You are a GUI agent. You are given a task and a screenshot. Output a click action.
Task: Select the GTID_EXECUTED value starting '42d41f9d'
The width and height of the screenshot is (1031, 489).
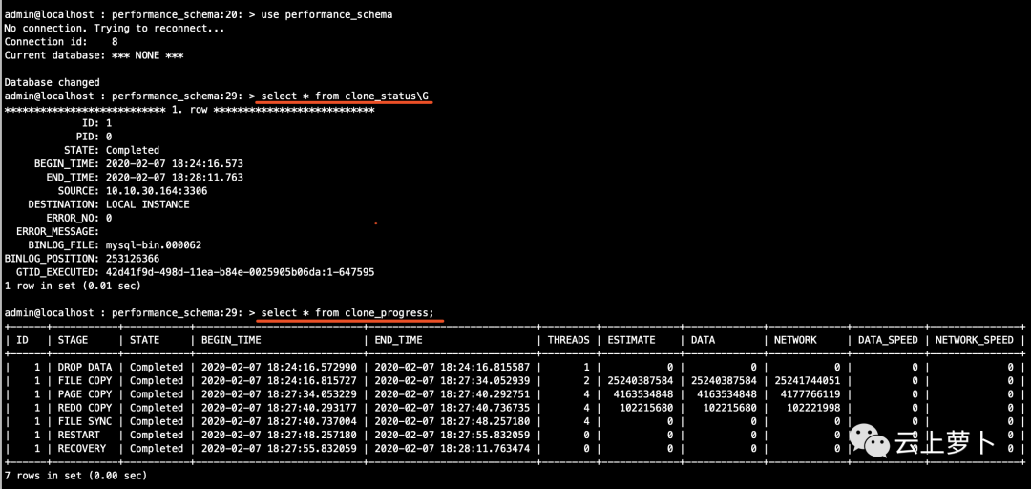240,272
